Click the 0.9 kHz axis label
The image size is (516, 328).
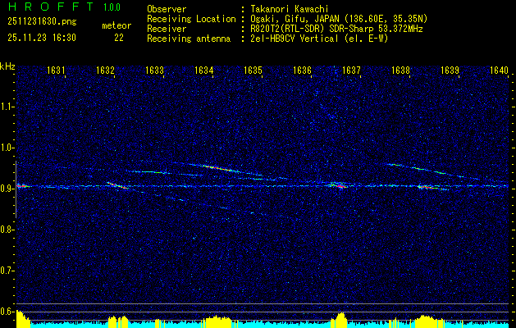coord(7,189)
